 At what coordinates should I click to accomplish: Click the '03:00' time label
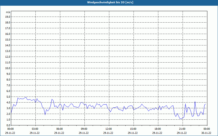[36, 129]
